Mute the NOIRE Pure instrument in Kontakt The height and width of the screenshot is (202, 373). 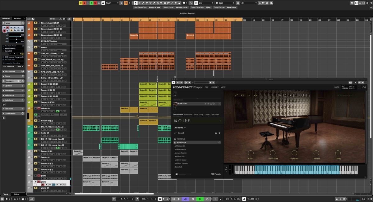point(208,104)
